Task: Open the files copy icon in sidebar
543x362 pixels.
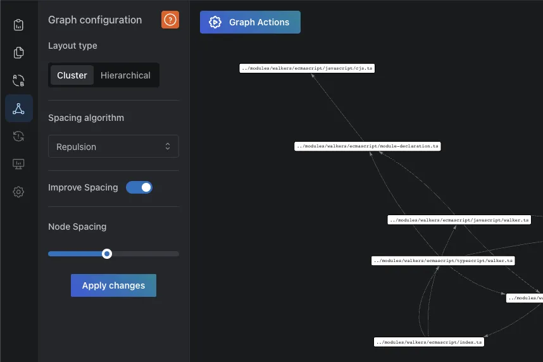Action: [x=18, y=53]
